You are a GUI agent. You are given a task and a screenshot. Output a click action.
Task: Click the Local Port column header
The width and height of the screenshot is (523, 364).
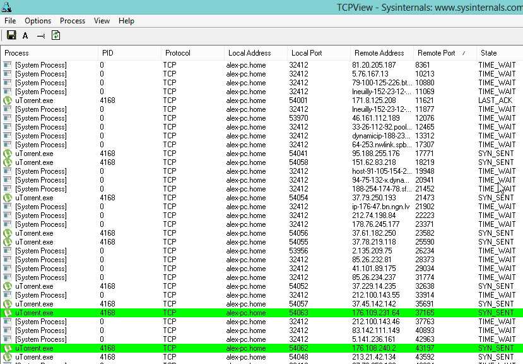[307, 53]
